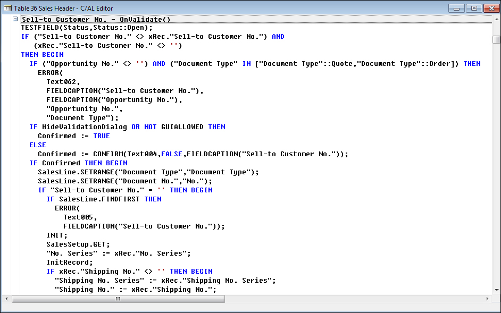This screenshot has width=501, height=313.
Task: Click the 'SalesSetup.GET;' statement
Action: (x=78, y=244)
